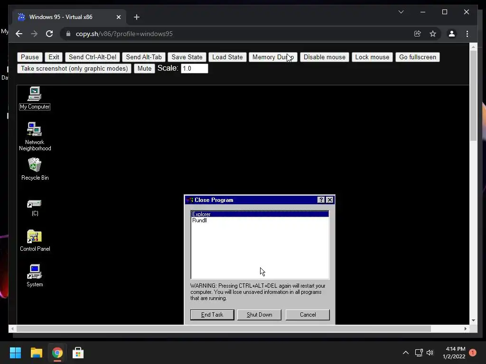Click the Chrome taskbar icon
This screenshot has height=364, width=486.
(57, 353)
